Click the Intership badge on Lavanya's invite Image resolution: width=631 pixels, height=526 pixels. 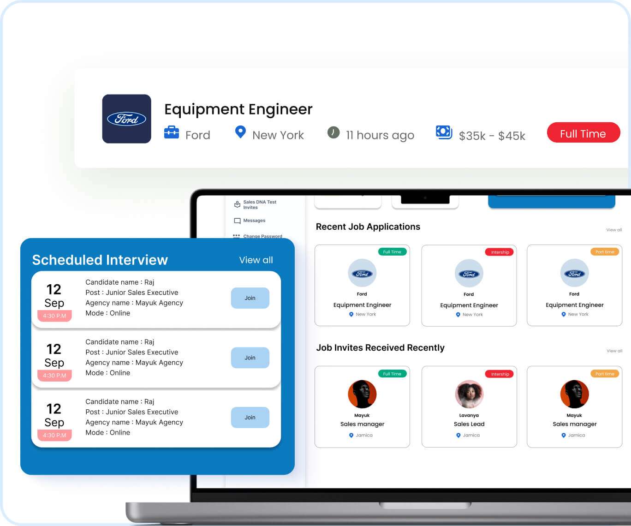pyautogui.click(x=500, y=374)
